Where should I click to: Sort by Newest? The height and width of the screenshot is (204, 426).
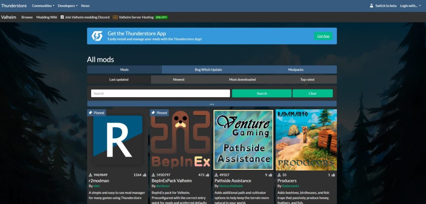click(179, 79)
